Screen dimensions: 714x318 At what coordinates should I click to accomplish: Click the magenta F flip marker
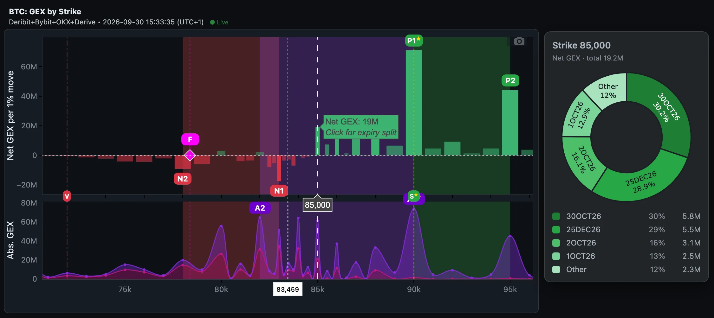click(x=190, y=139)
